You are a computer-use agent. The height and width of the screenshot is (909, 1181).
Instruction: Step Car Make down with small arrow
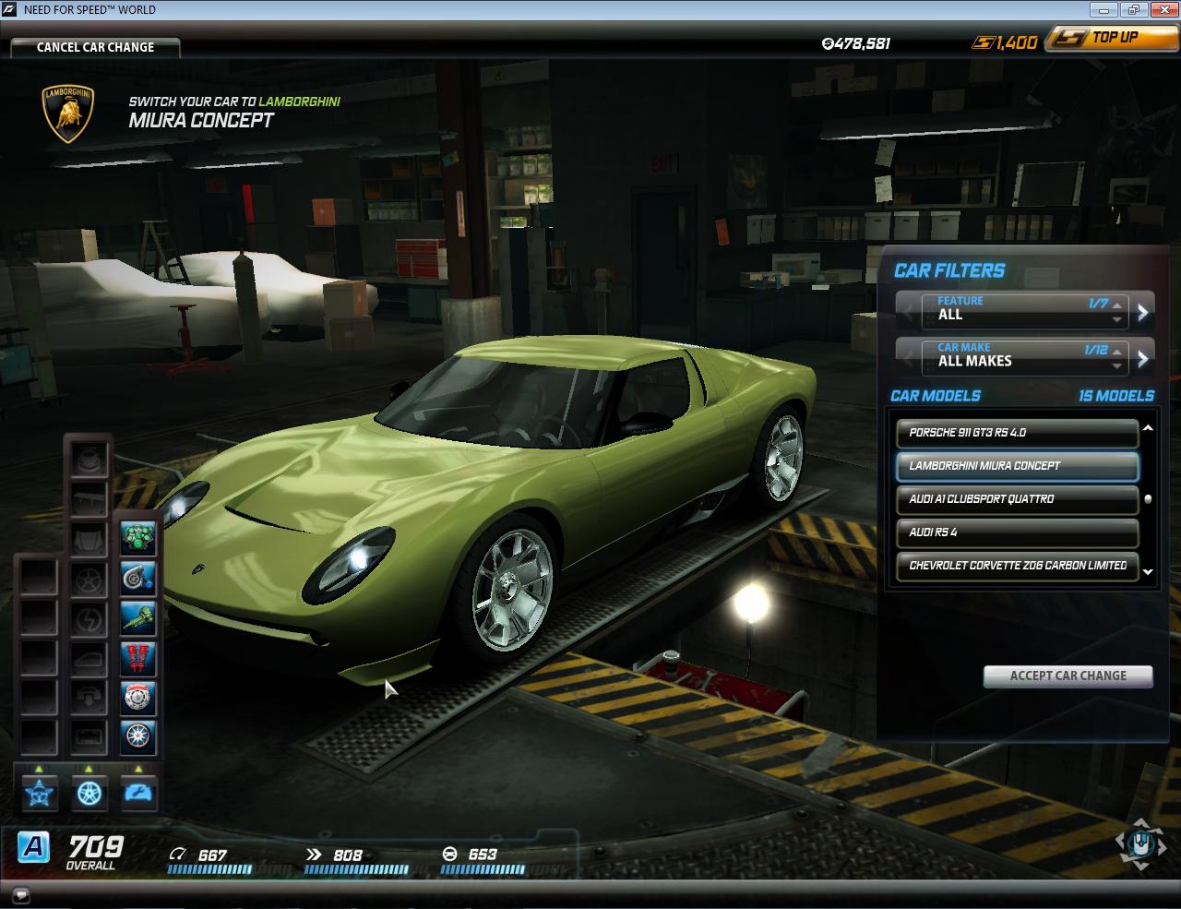click(1117, 367)
